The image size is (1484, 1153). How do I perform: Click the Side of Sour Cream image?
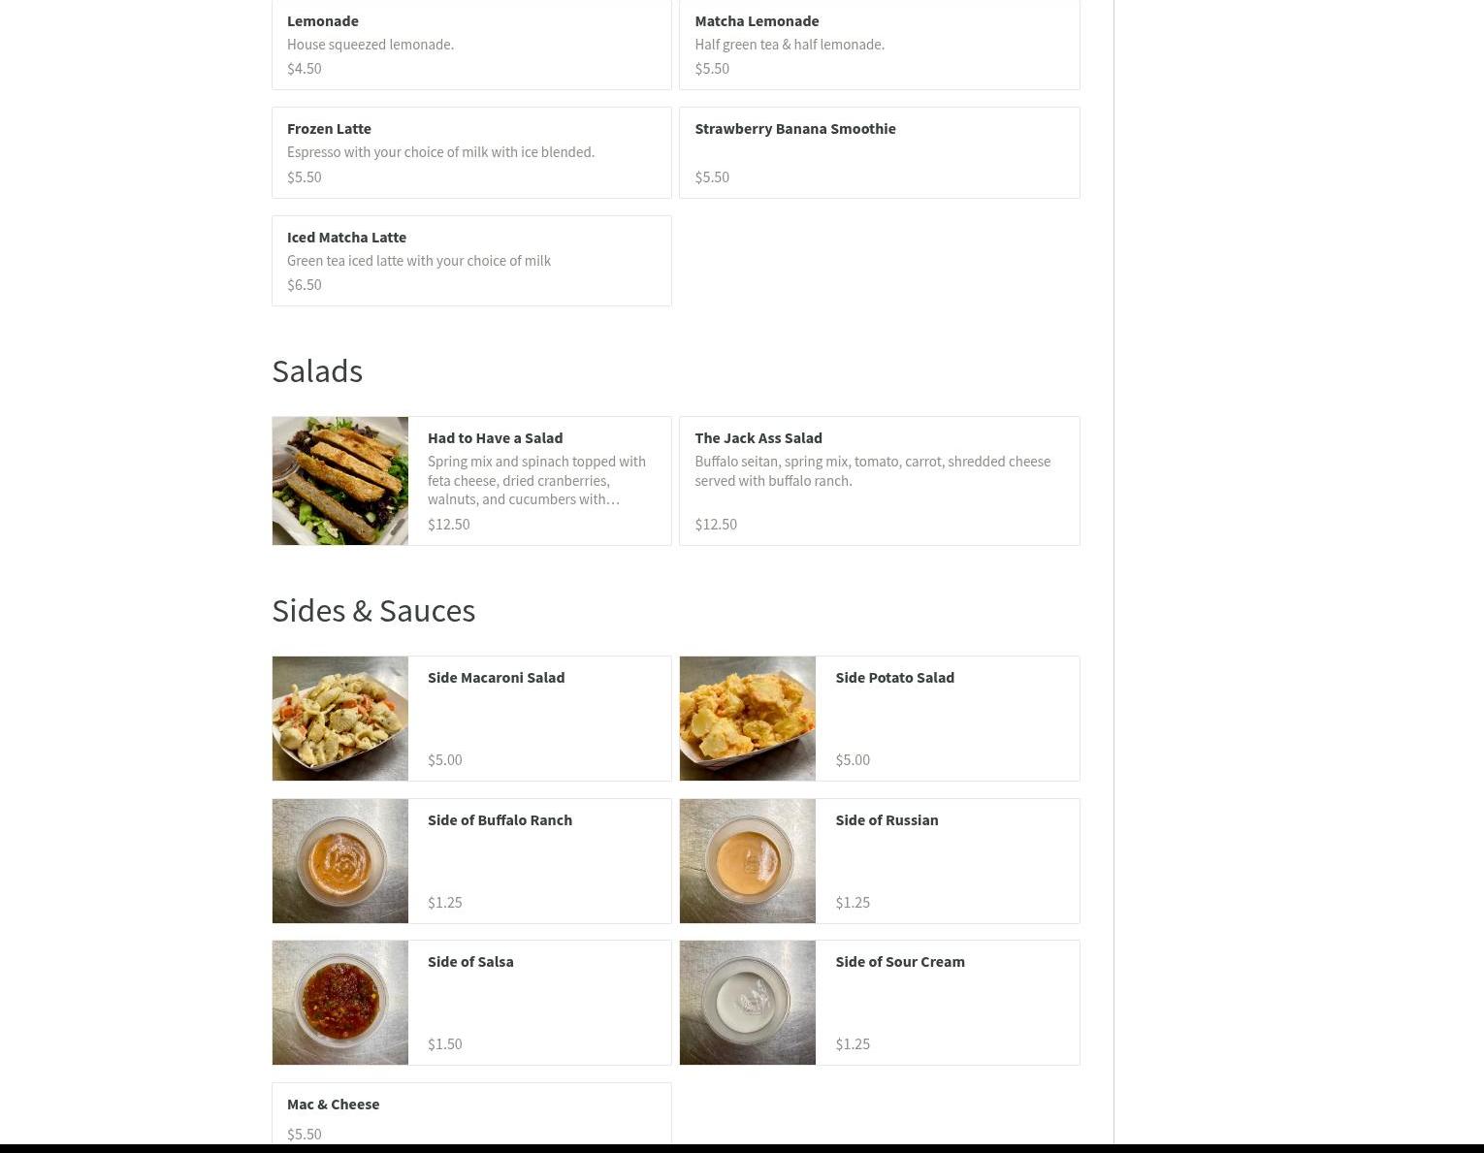(x=748, y=1003)
